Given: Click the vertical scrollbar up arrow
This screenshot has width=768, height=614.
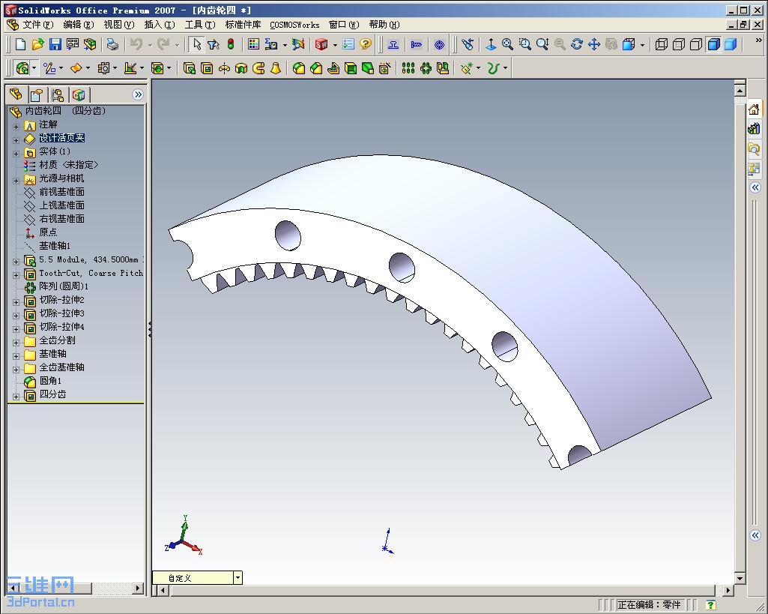Looking at the screenshot, I should click(x=740, y=91).
